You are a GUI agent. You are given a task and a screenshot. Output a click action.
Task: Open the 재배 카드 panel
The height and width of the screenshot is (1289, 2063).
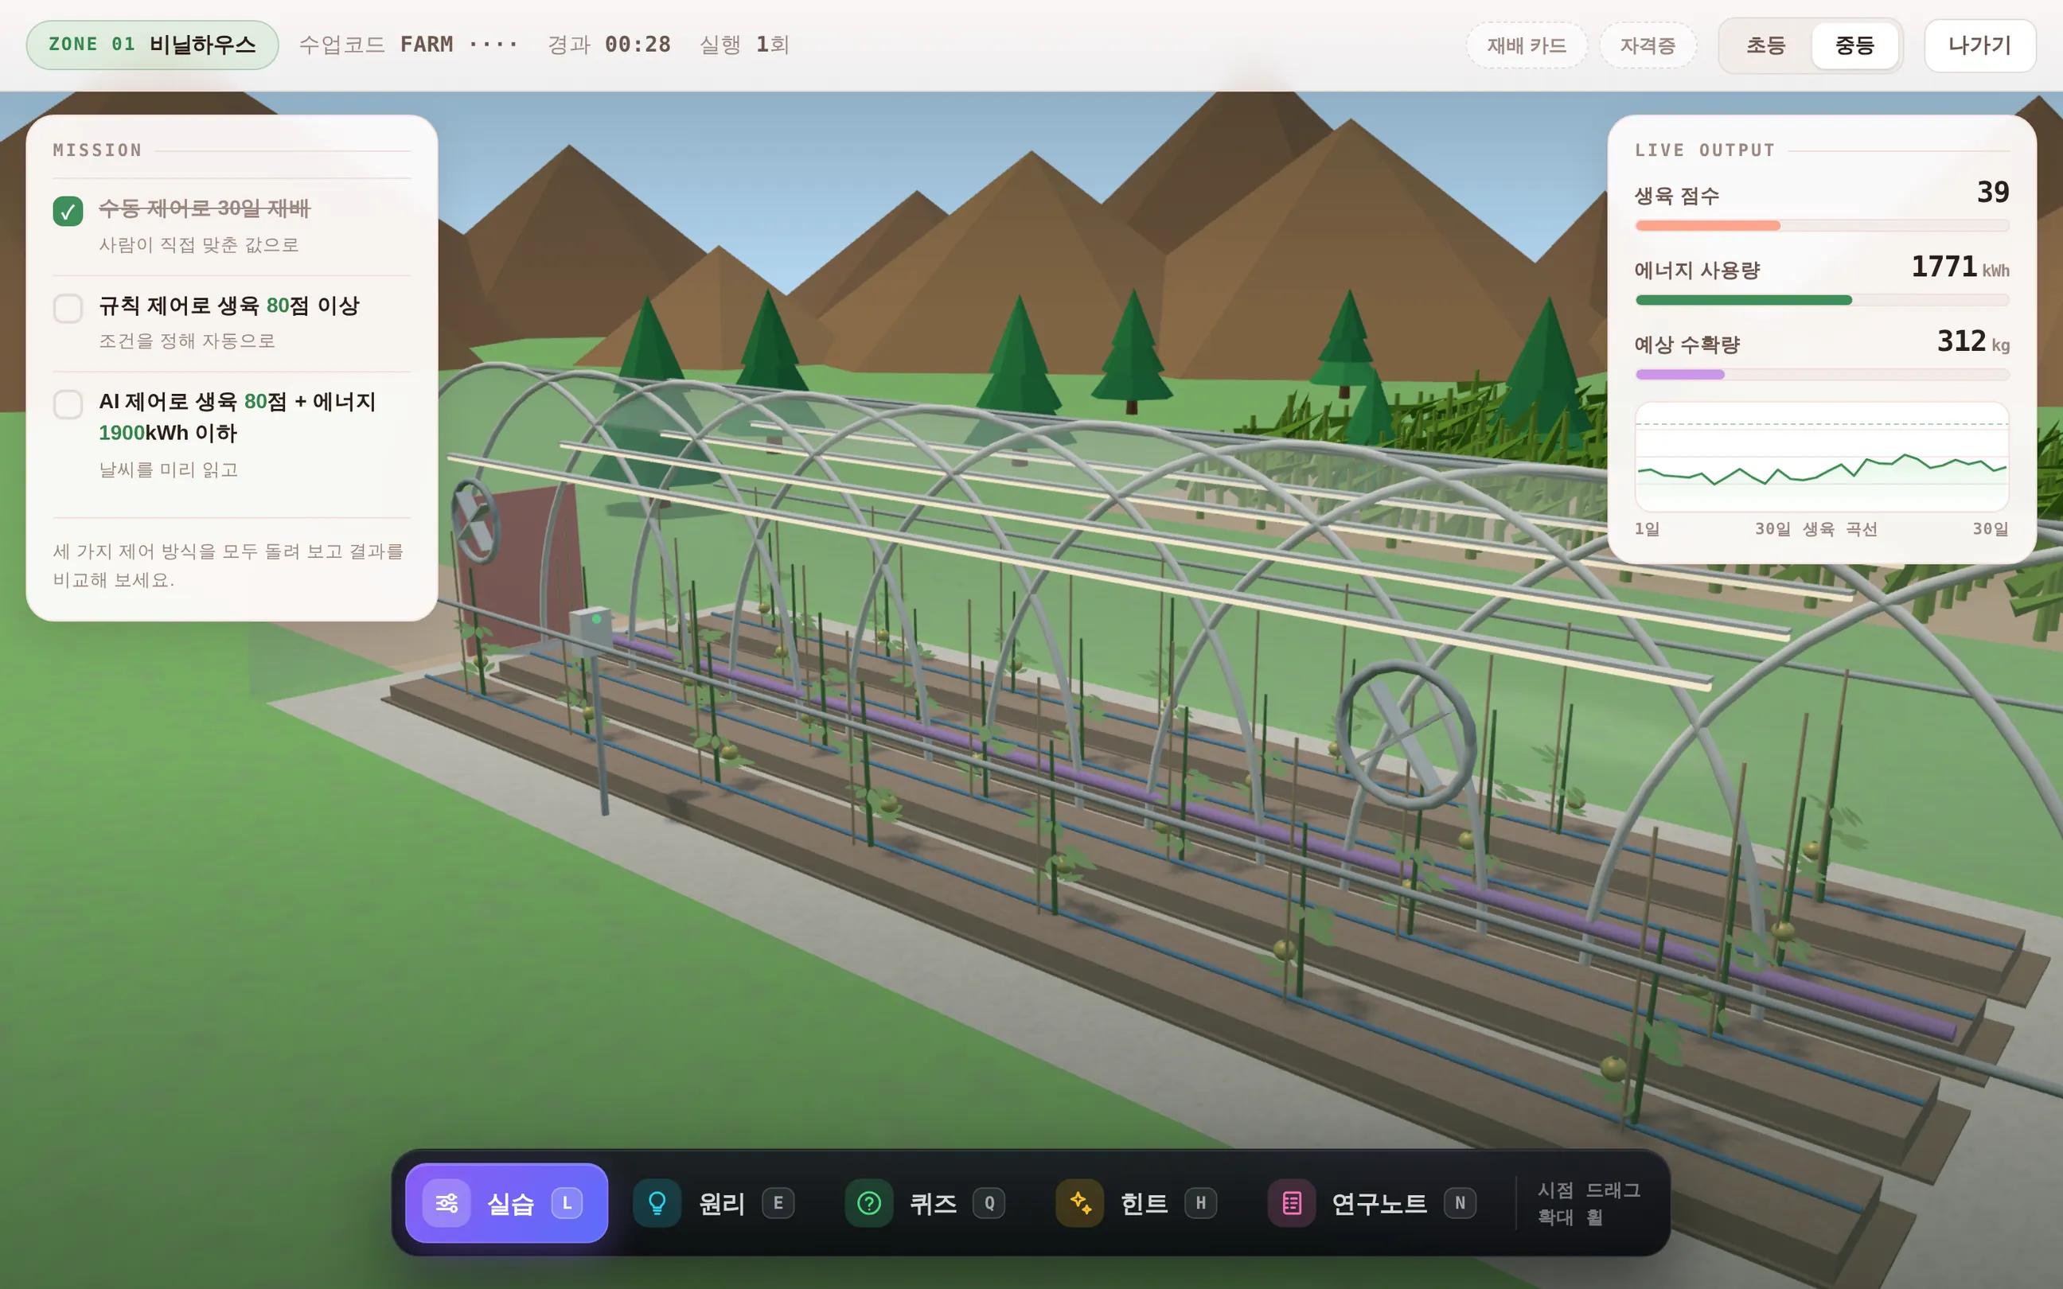point(1527,45)
